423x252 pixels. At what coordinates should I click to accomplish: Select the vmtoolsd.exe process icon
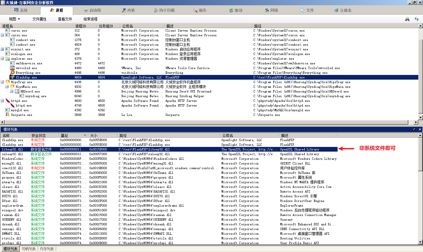point(12,68)
